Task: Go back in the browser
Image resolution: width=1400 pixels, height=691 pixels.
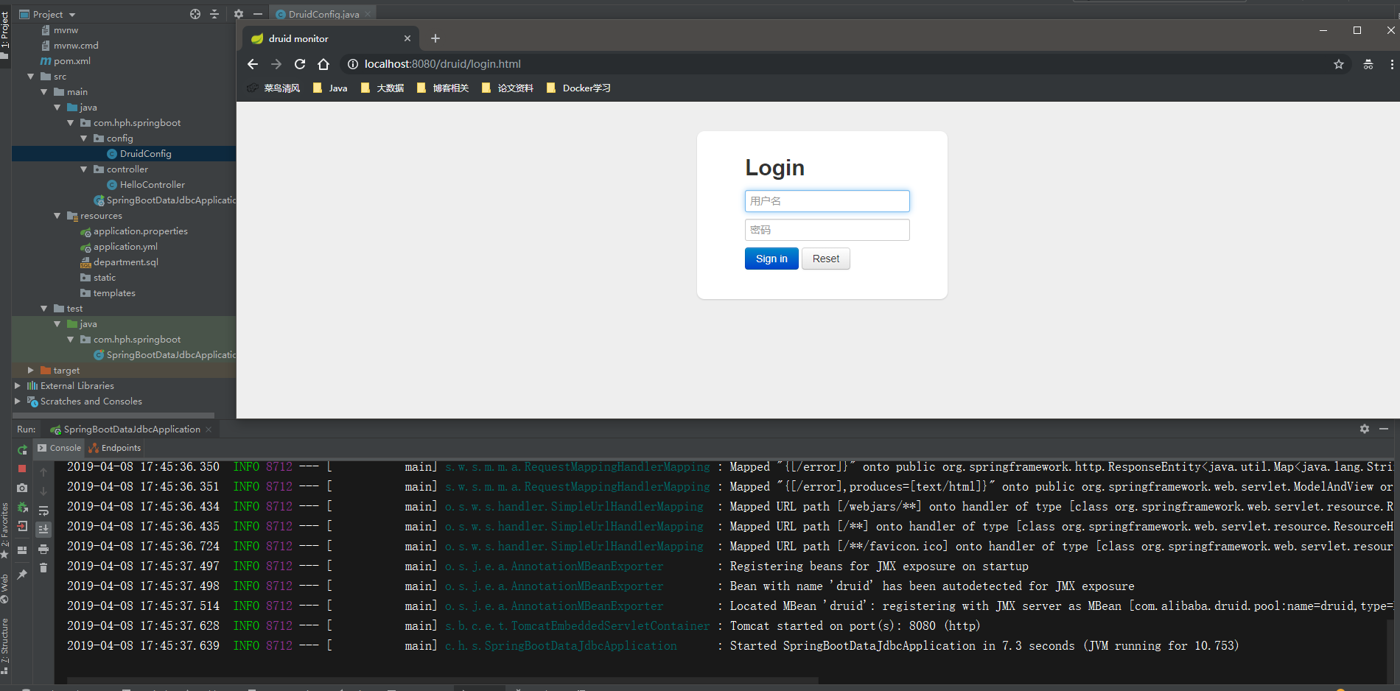Action: [x=253, y=64]
